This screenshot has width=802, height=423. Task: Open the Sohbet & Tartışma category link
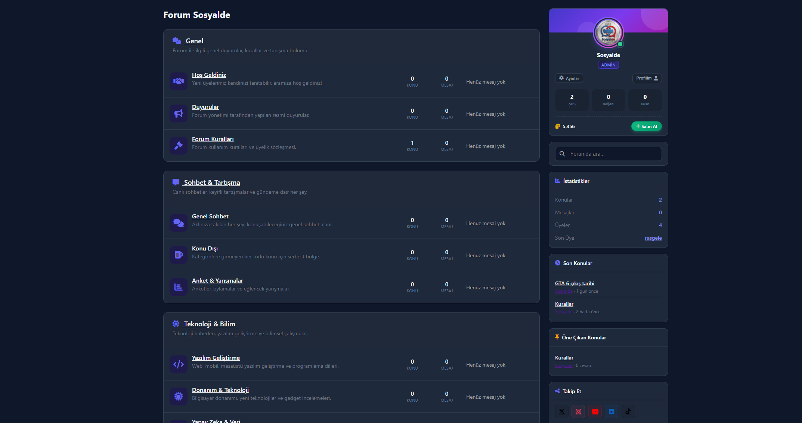[x=212, y=182]
